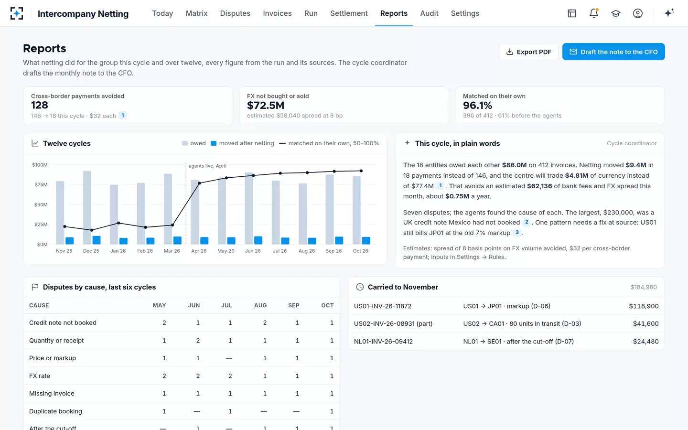
Task: Open the notifications bell
Action: (594, 13)
